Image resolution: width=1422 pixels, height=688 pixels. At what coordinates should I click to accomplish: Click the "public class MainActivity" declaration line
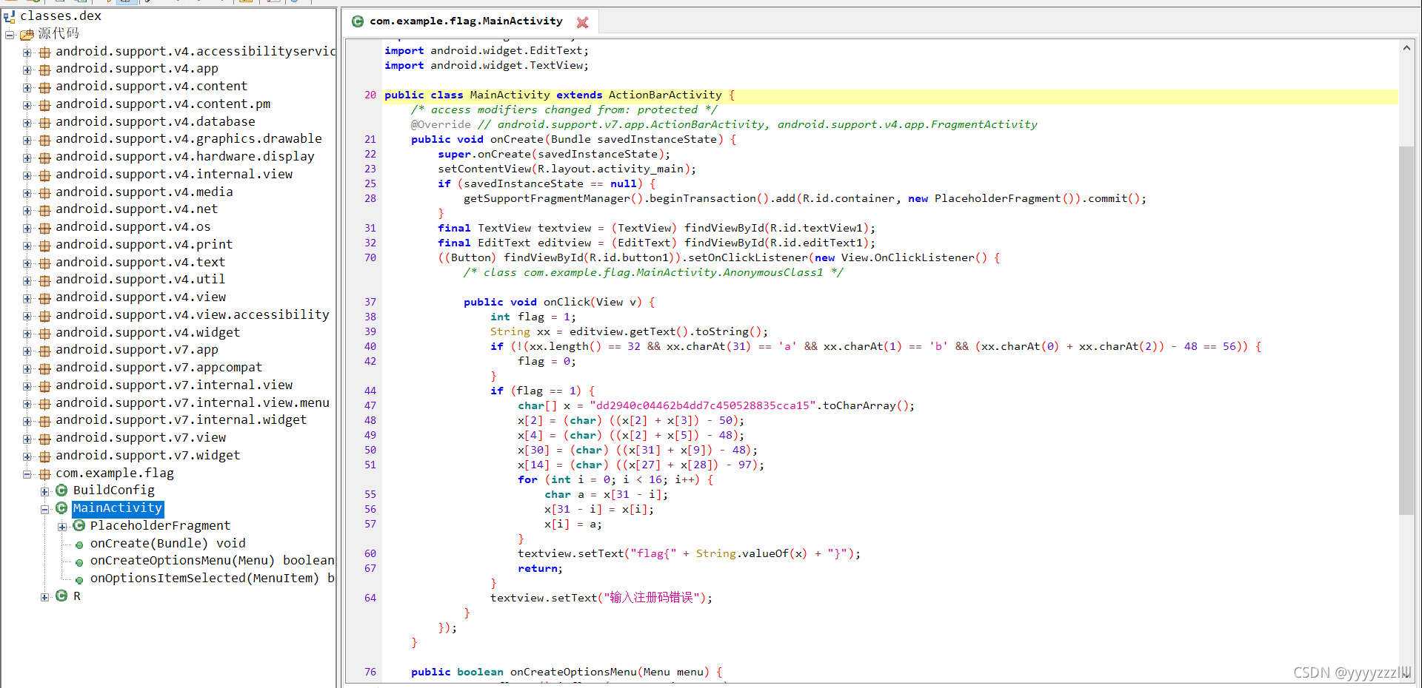point(559,95)
